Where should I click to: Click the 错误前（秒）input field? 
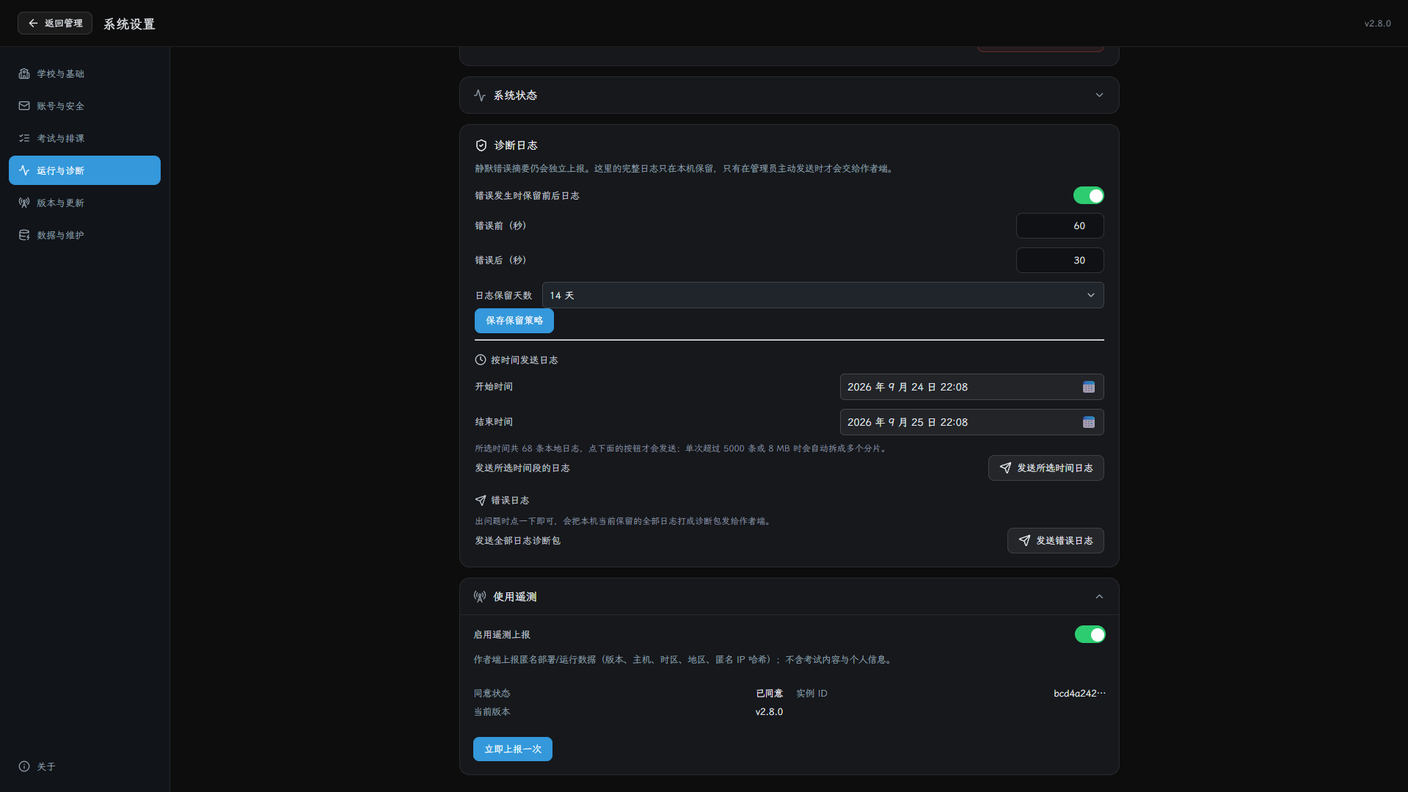pyautogui.click(x=1059, y=226)
